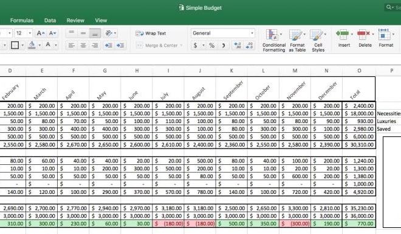401x234 pixels.
Task: Click the Total header cell
Action: point(359,89)
